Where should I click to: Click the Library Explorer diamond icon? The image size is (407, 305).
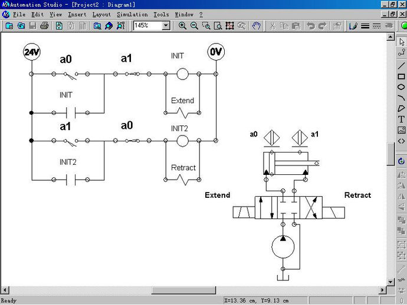pyautogui.click(x=109, y=26)
